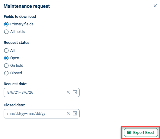Click the Request date input showing 8/6/21–8/6/26
160x139 pixels.
tap(42, 92)
